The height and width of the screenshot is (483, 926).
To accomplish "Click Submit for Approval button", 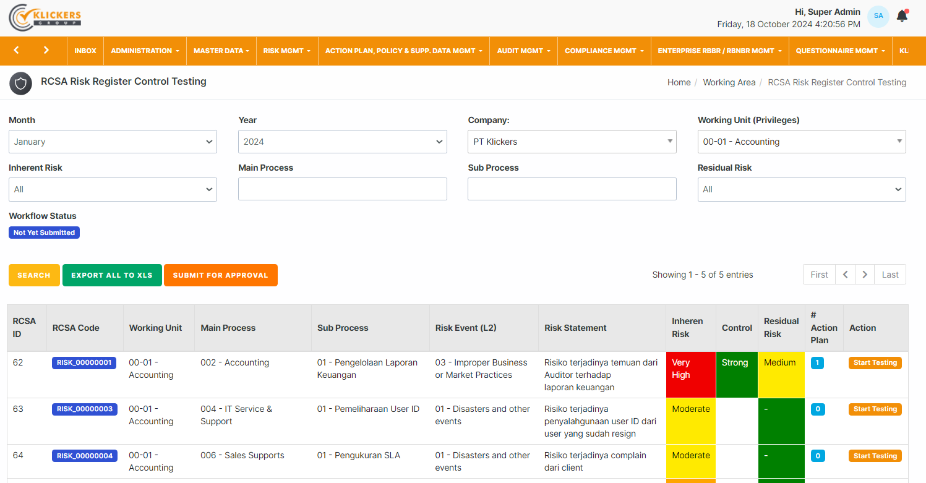I will coord(221,275).
